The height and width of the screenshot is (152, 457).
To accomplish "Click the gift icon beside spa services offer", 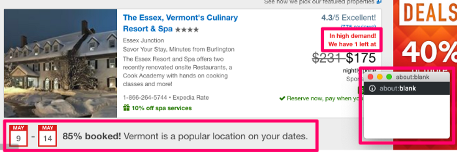I will 126,108.
